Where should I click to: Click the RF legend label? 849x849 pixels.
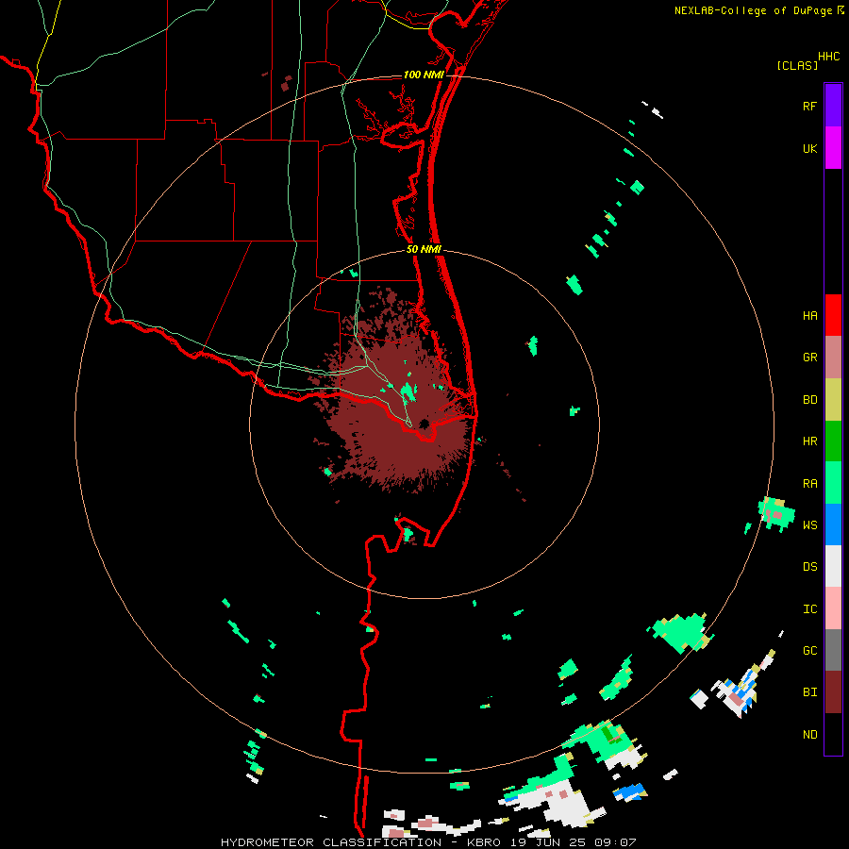(x=809, y=106)
